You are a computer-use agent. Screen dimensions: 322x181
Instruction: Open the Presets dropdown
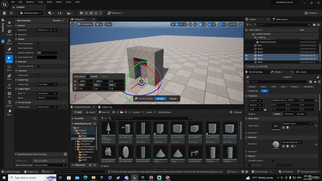58,21
